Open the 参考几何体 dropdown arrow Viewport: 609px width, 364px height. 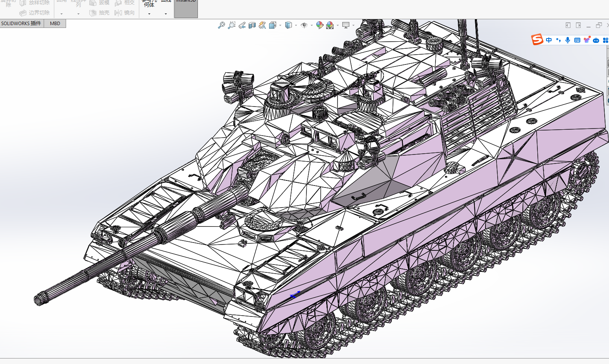[149, 14]
